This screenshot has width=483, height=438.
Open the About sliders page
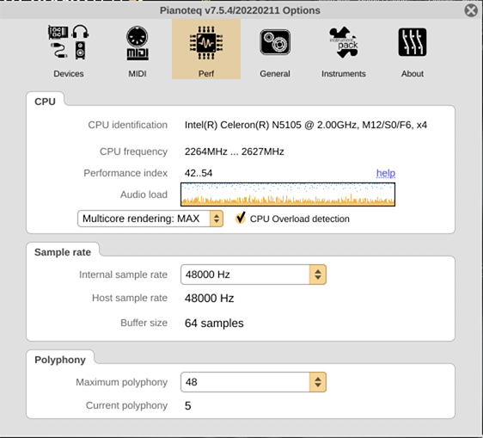point(413,49)
